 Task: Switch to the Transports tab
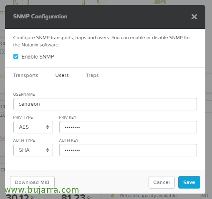(25, 75)
